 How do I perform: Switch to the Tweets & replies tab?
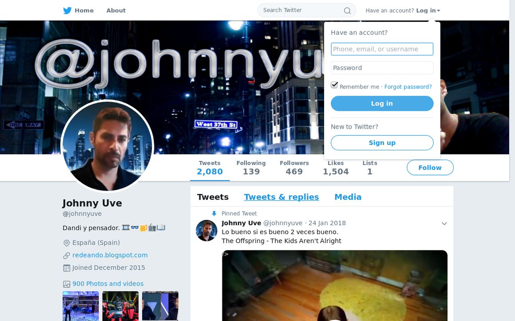(x=281, y=197)
